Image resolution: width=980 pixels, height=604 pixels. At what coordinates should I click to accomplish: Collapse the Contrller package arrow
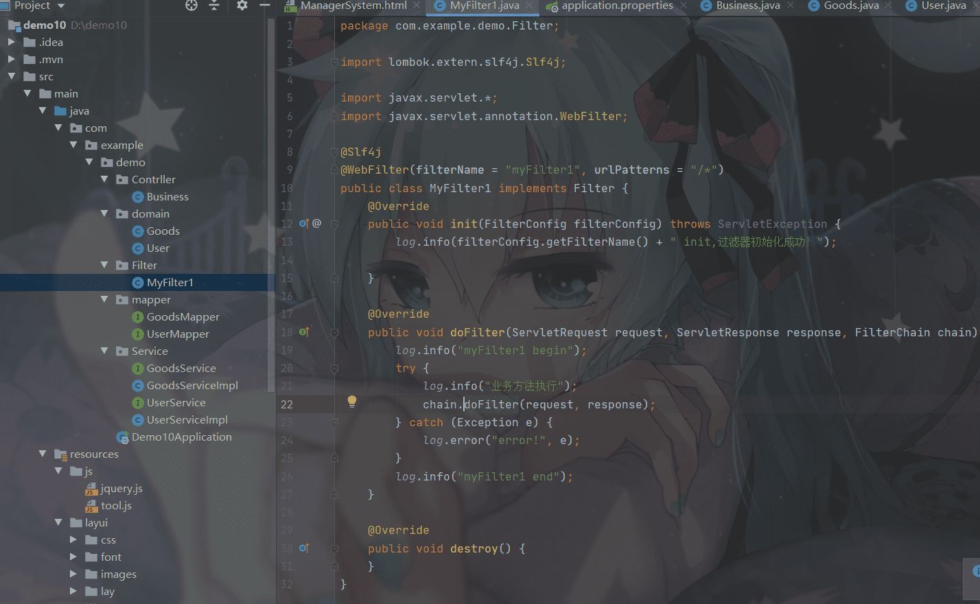(x=104, y=179)
